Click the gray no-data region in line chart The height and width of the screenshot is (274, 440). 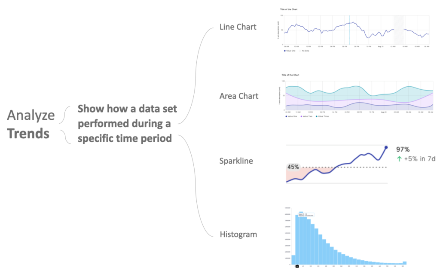pos(399,29)
